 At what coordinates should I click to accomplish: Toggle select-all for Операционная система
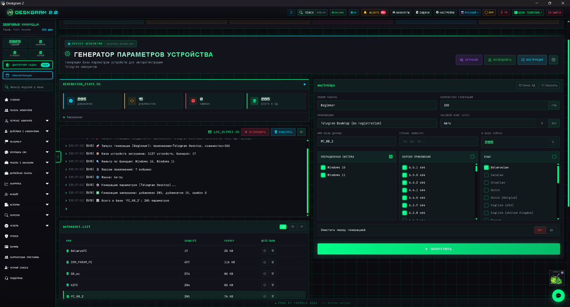(391, 157)
